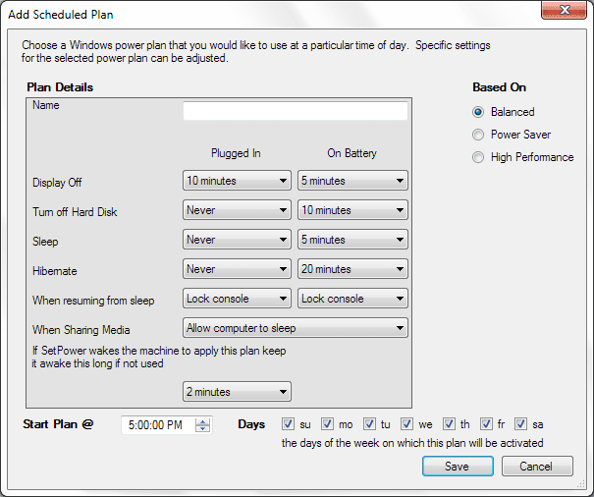Open Sleep On Battery dropdown
This screenshot has width=594, height=497.
coord(352,240)
